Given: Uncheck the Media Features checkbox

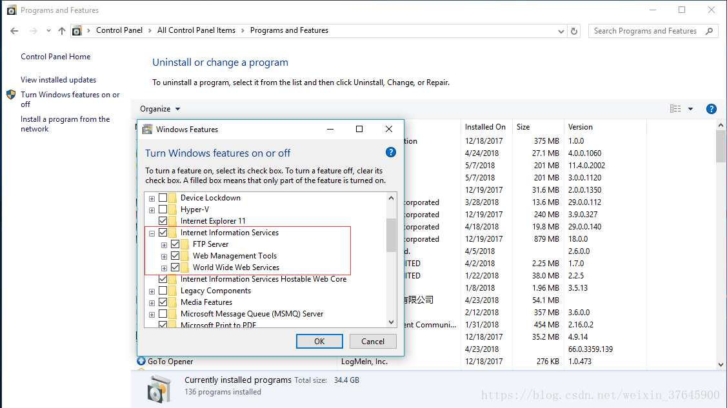Looking at the screenshot, I should 163,302.
